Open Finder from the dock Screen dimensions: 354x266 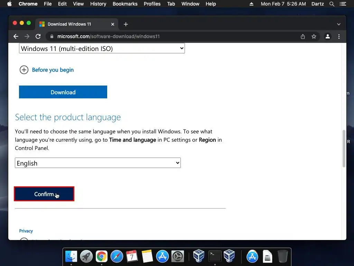click(x=71, y=256)
